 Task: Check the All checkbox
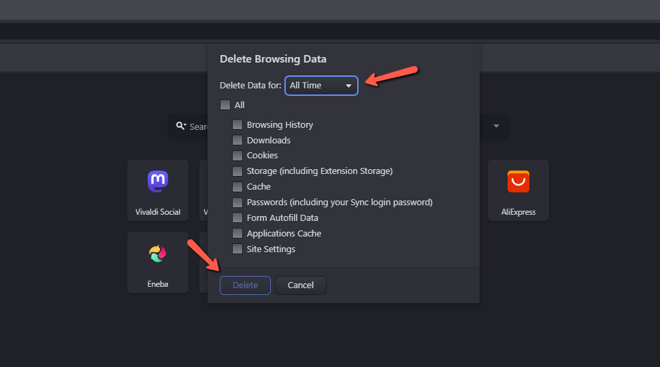[x=225, y=105]
